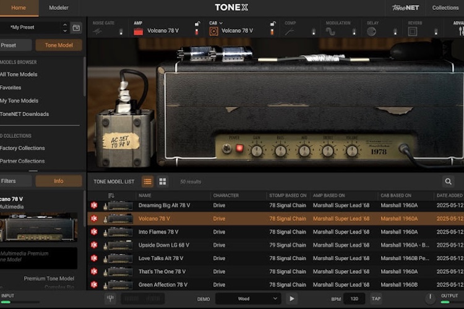Open the Home tab
Viewport: 464px width, 309px height.
click(x=19, y=7)
